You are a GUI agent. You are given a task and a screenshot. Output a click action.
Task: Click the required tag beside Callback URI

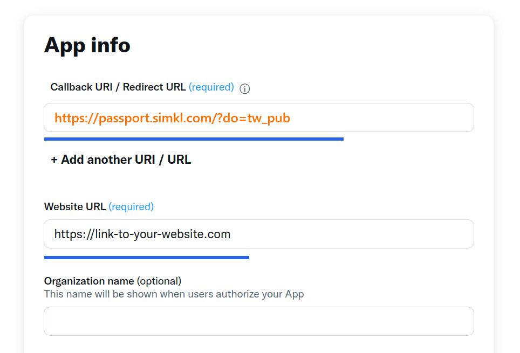click(211, 87)
